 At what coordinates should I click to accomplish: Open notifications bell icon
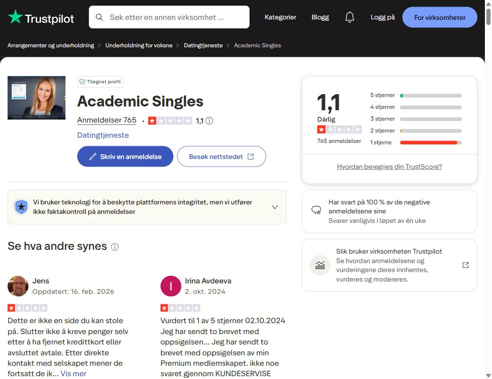click(349, 17)
